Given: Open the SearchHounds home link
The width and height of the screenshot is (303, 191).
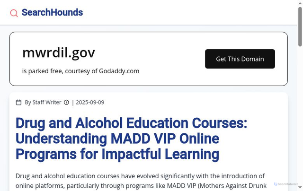Looking at the screenshot, I should [52, 13].
